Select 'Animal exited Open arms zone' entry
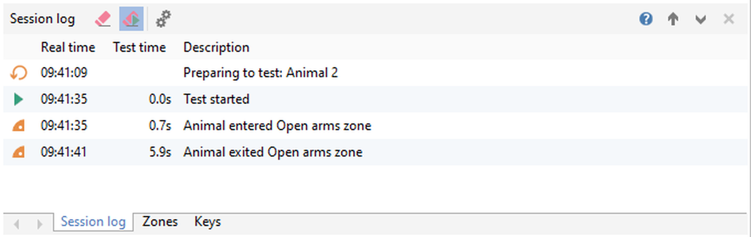The height and width of the screenshot is (237, 751). click(x=273, y=152)
